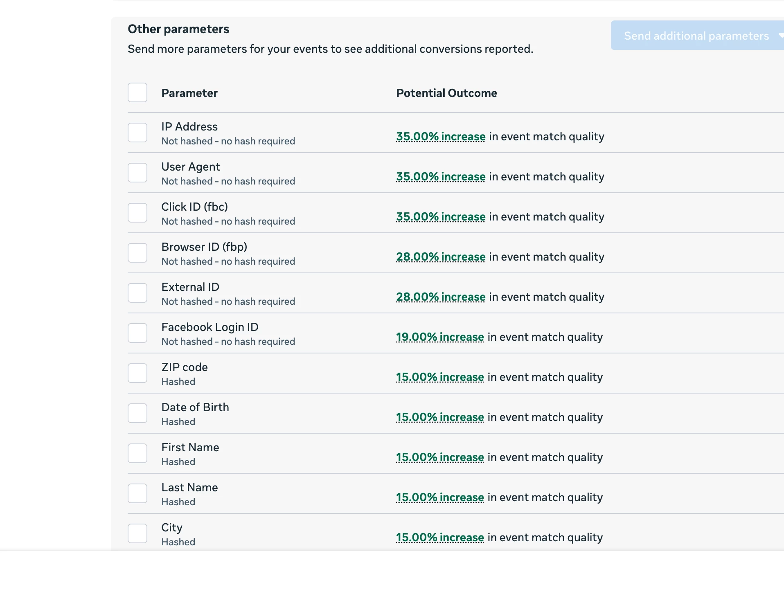Select the User Agent parameter checkbox

137,173
